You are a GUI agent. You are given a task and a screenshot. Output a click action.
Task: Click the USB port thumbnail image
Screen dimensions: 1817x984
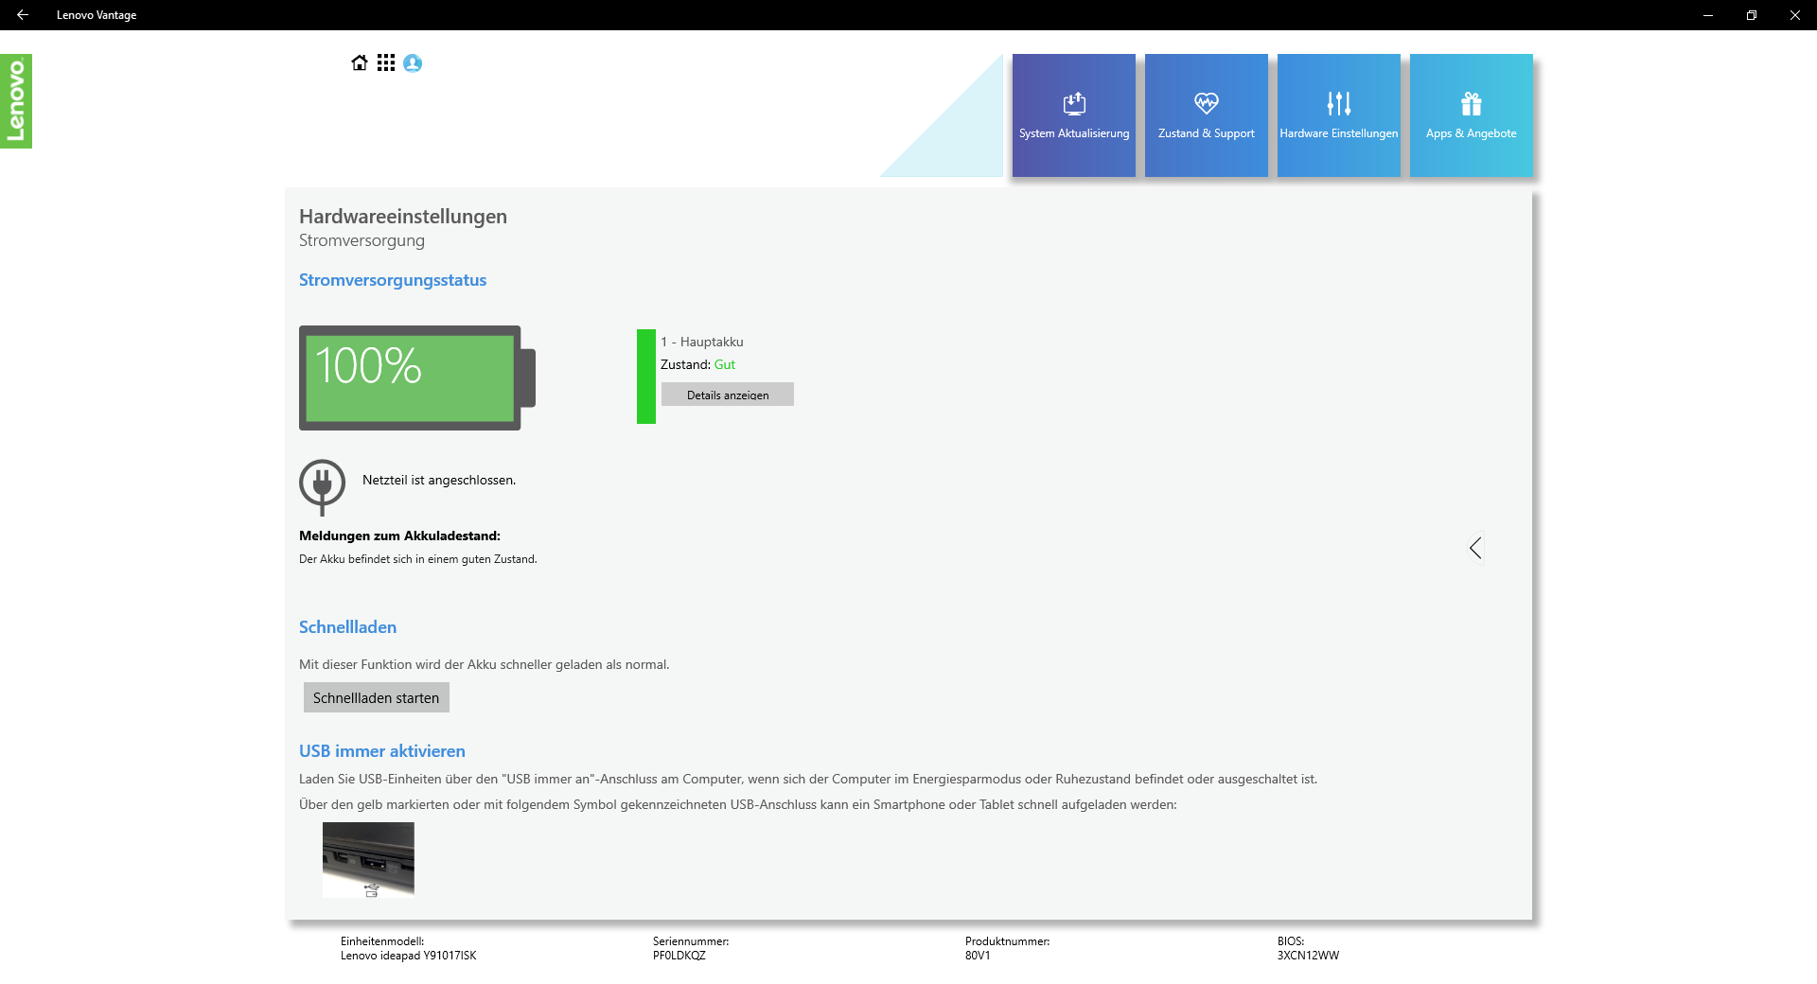368,859
